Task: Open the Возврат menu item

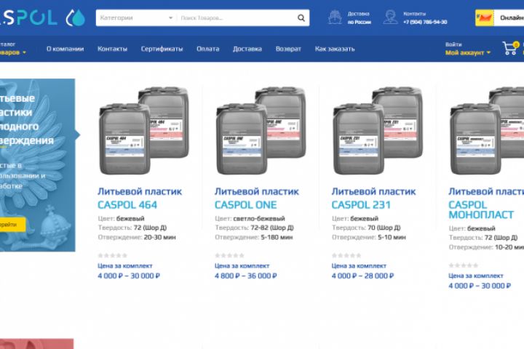Action: 288,49
